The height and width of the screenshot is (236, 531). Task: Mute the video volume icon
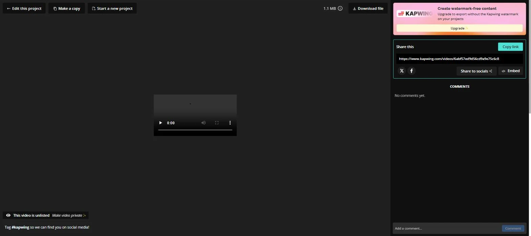[x=204, y=123]
